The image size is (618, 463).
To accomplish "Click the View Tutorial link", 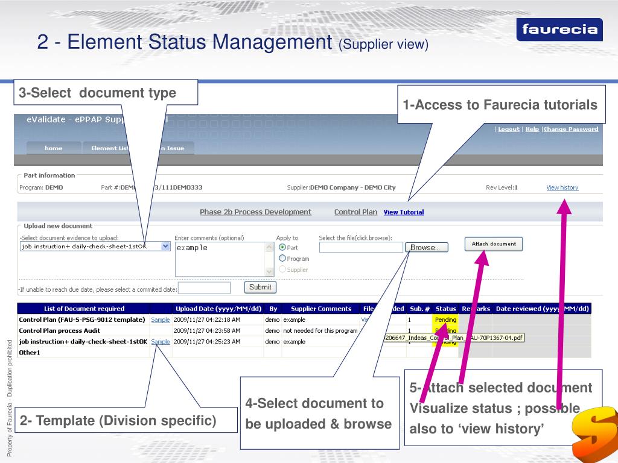I will click(404, 212).
